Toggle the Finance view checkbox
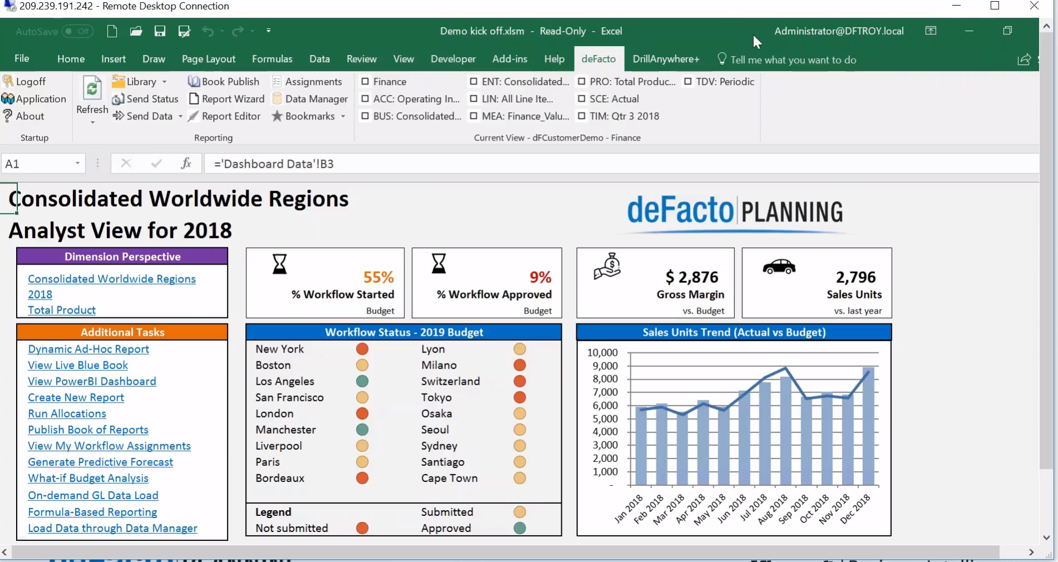The width and height of the screenshot is (1058, 562). (365, 81)
